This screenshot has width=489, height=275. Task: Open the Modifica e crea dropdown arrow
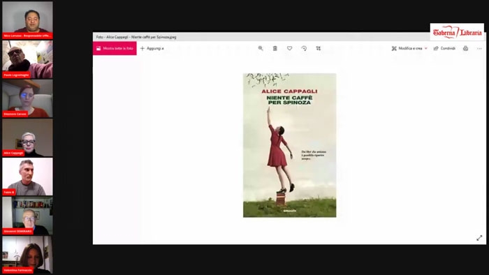pos(426,48)
